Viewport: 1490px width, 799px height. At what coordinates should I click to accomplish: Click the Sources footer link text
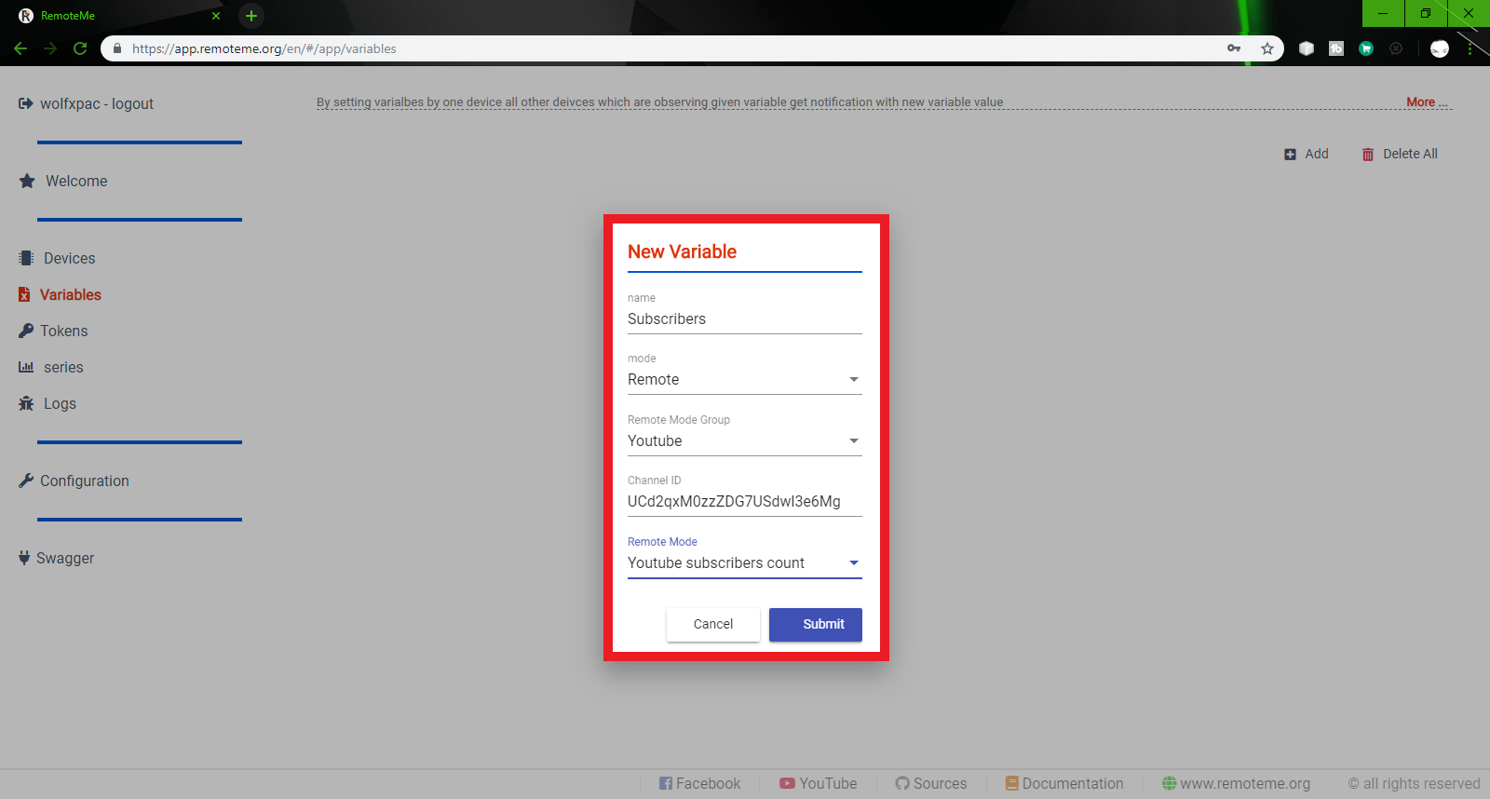tap(940, 783)
